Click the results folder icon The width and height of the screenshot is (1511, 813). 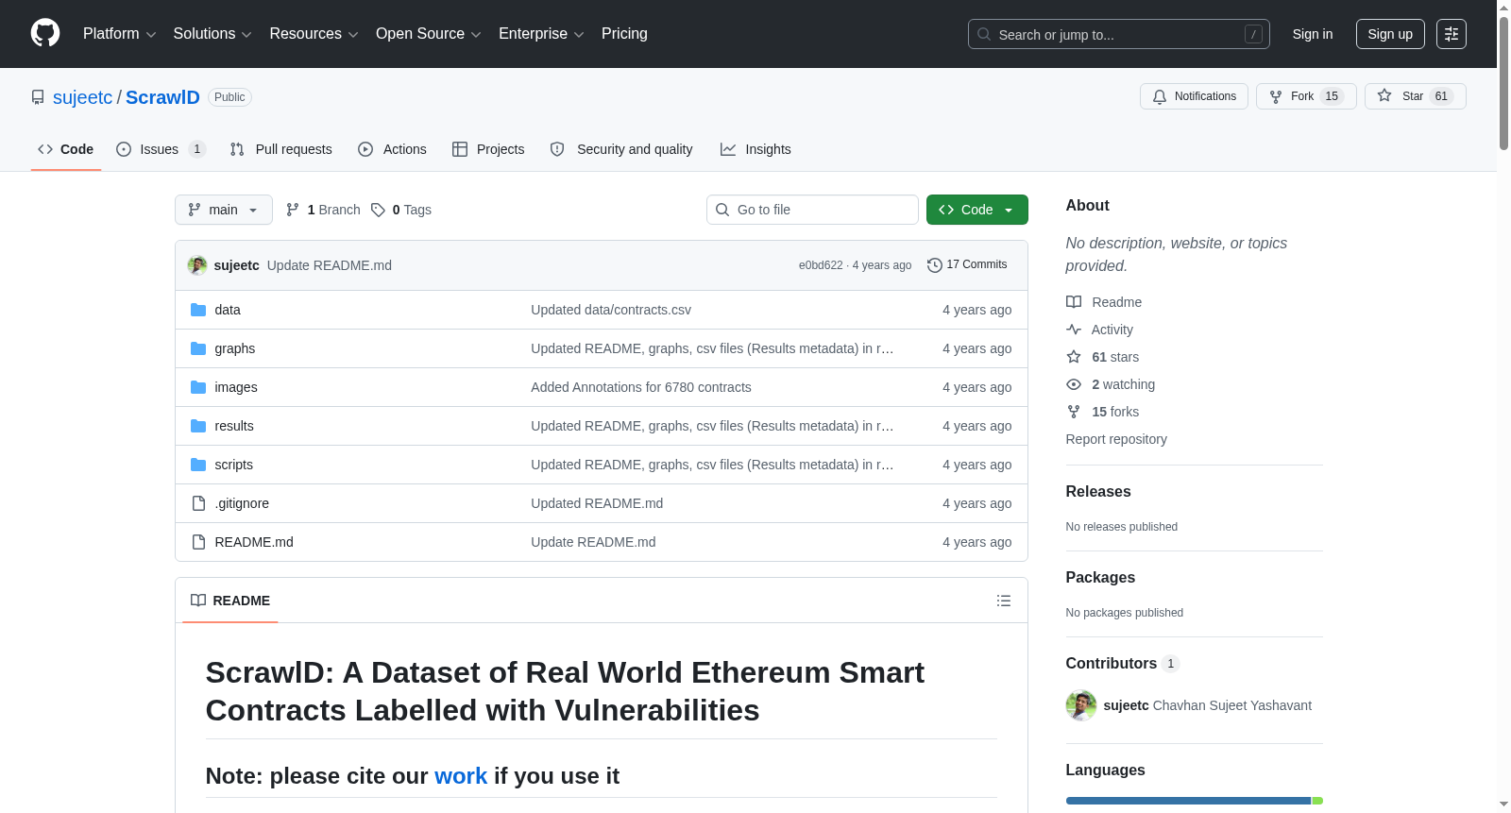click(198, 426)
